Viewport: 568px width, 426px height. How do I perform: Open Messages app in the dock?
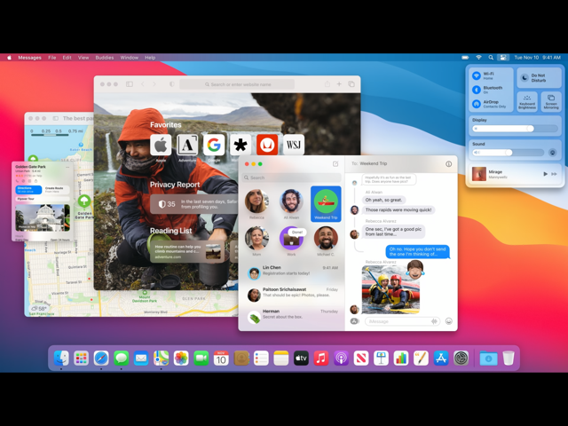point(121,359)
